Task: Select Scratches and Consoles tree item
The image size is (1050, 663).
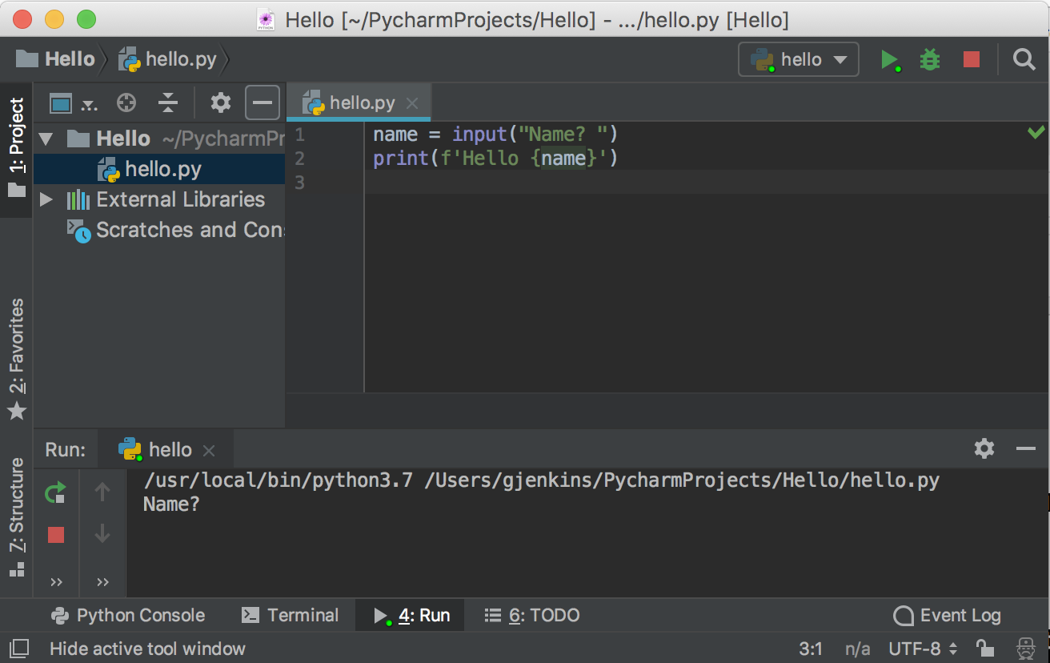Action: 176,231
